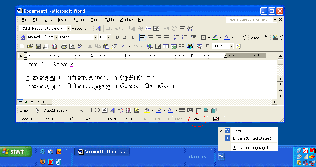
Task: Click the Numbering list icon
Action: click(177, 37)
